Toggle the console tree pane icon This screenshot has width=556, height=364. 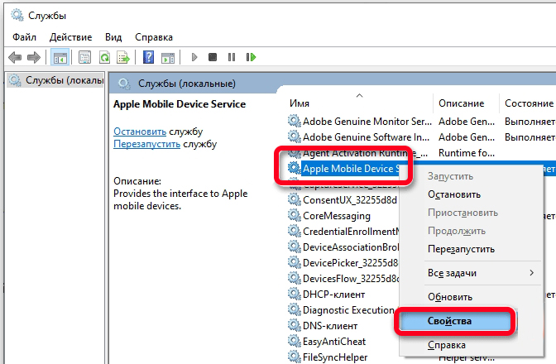[60, 57]
